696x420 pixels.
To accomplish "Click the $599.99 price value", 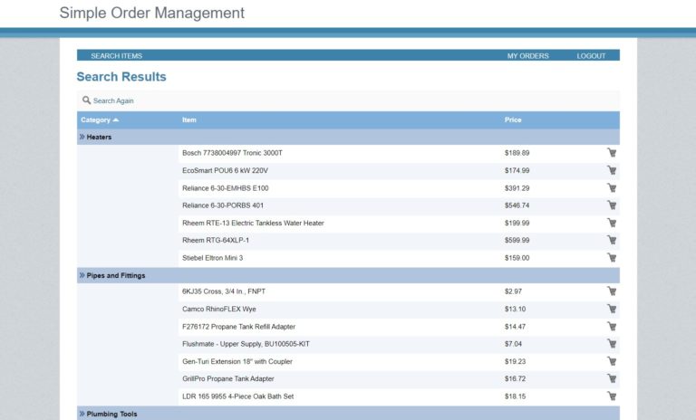I will tap(517, 241).
